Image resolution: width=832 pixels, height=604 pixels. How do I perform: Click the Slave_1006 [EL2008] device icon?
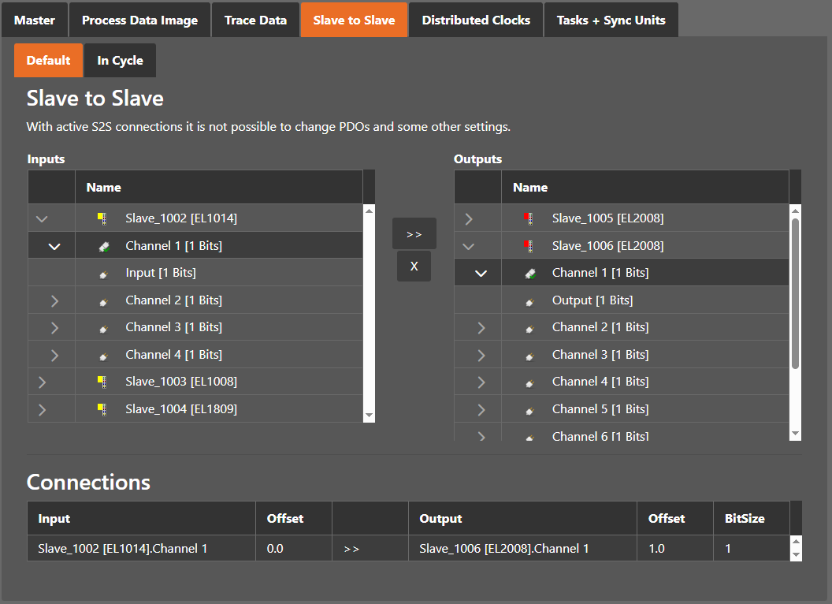pos(529,246)
